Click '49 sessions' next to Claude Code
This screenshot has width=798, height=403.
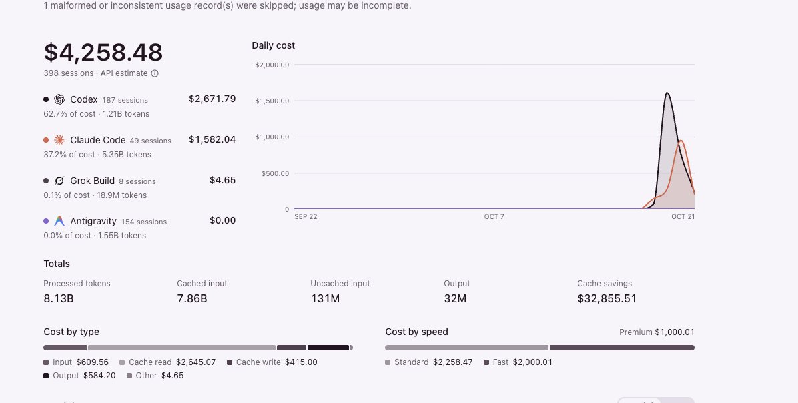pyautogui.click(x=151, y=141)
